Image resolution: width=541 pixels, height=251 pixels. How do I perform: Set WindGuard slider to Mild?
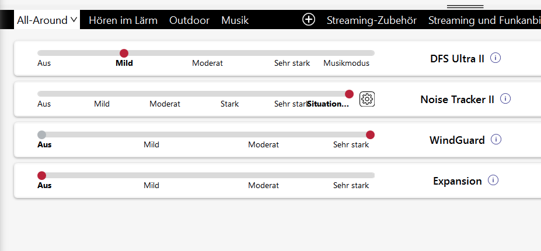pos(151,135)
